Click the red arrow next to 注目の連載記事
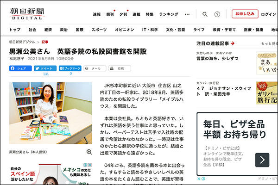 233,43
